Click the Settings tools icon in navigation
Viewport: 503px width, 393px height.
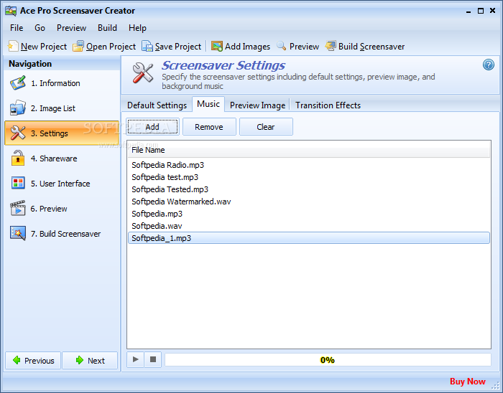(x=18, y=133)
